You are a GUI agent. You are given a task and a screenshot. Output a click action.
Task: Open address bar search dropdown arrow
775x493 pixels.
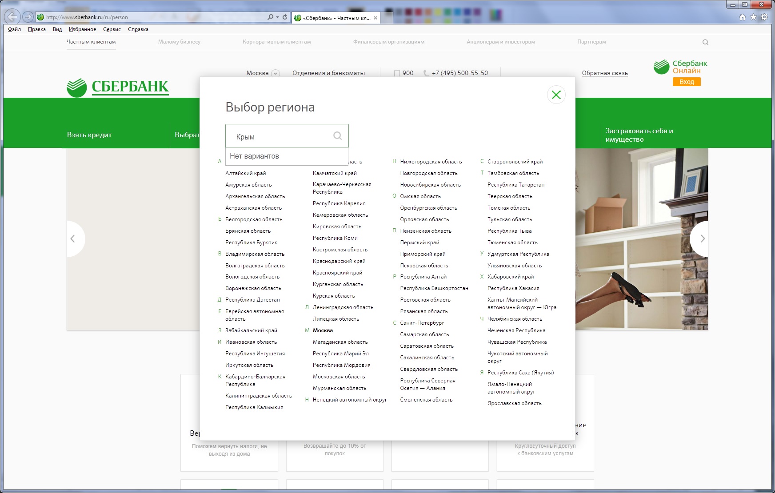278,17
